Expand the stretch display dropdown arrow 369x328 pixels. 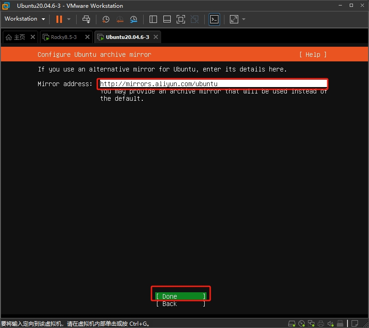(x=244, y=19)
